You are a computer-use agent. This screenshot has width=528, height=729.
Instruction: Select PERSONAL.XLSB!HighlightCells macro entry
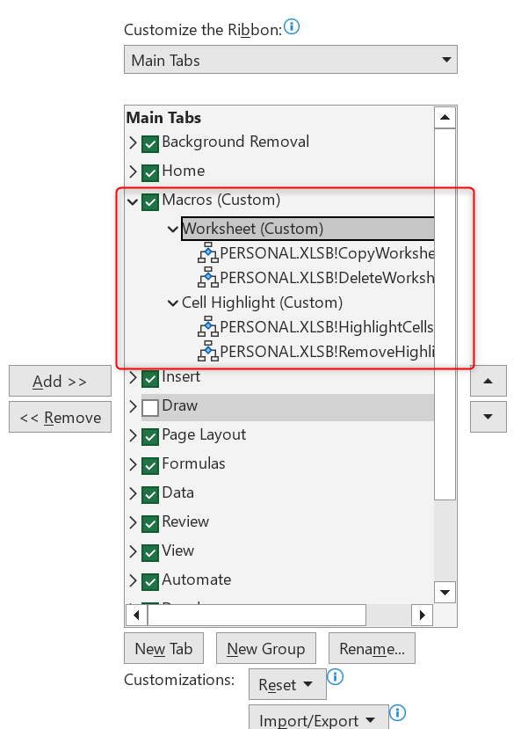(x=327, y=327)
